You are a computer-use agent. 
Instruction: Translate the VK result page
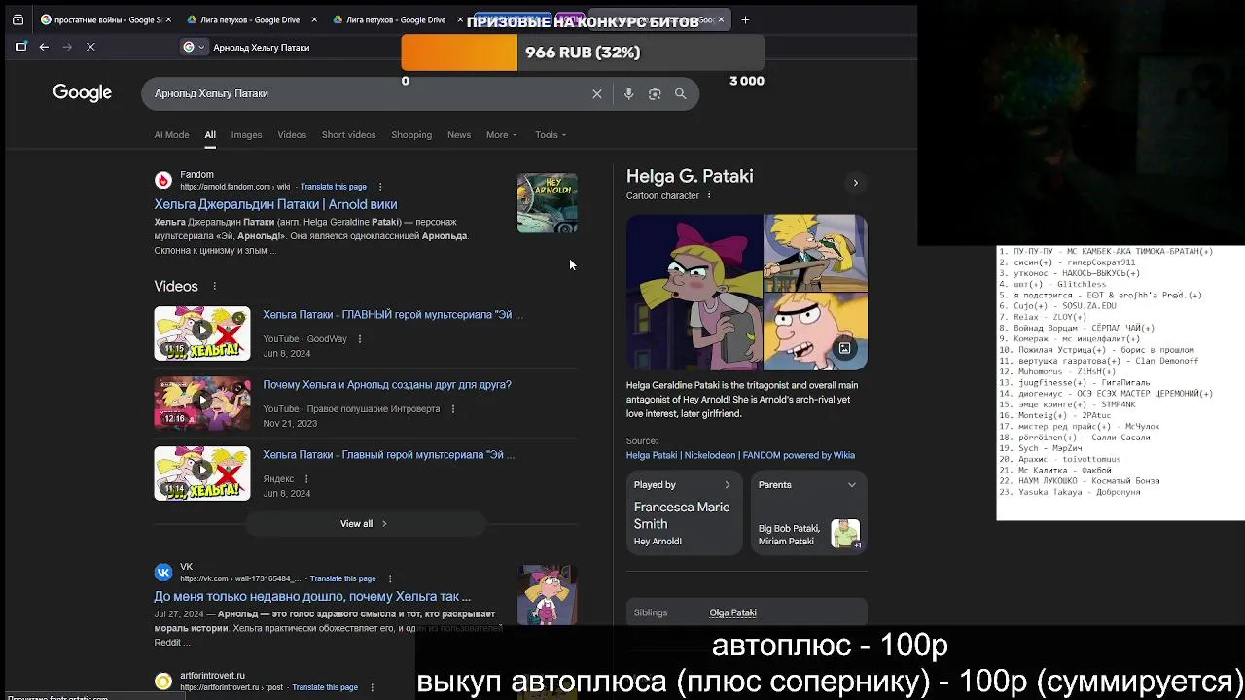click(342, 578)
